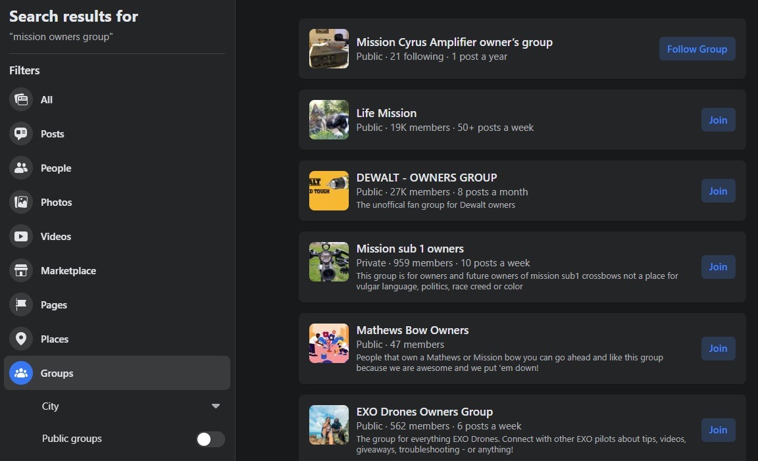Click the Mission sub1 crossbows group description
This screenshot has width=758, height=461.
click(517, 281)
